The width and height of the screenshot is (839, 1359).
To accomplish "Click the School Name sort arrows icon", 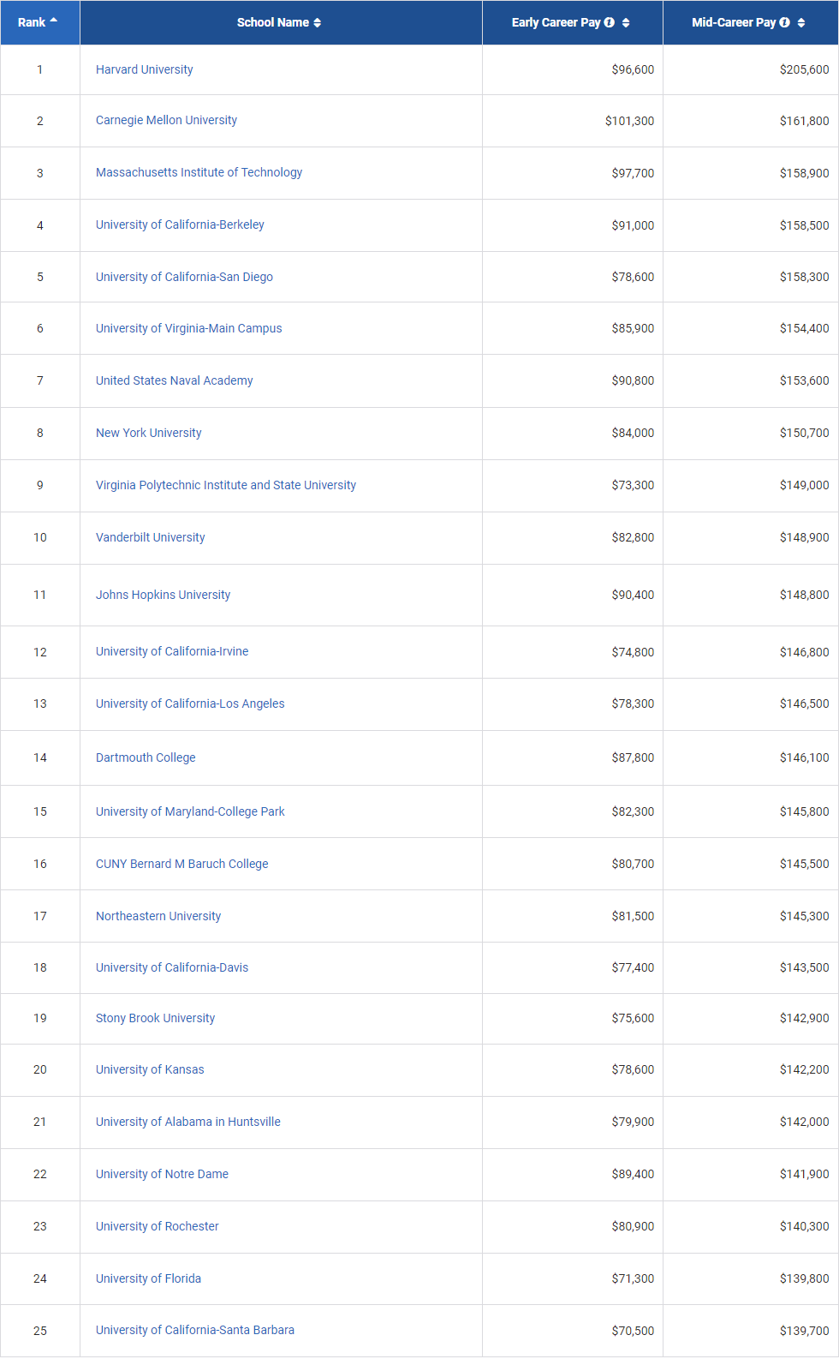I will coord(318,23).
